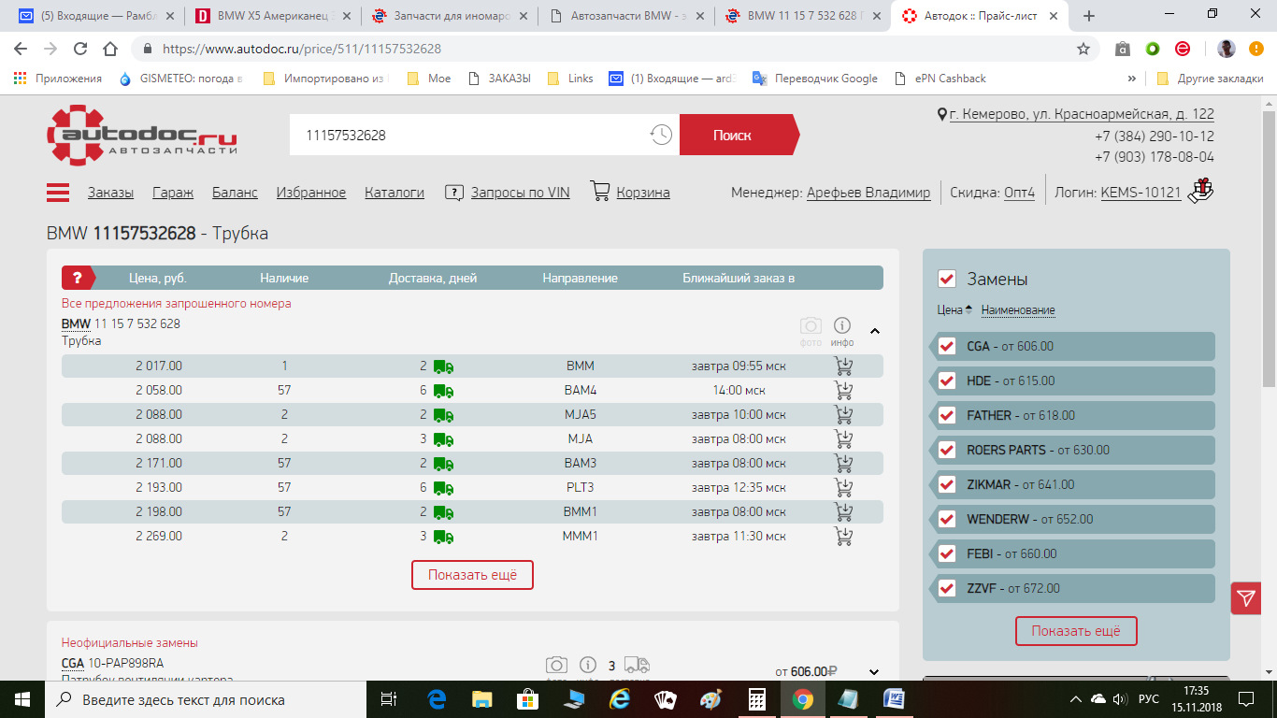1277x718 pixels.
Task: Go to the Chrome home page button
Action: click(110, 49)
